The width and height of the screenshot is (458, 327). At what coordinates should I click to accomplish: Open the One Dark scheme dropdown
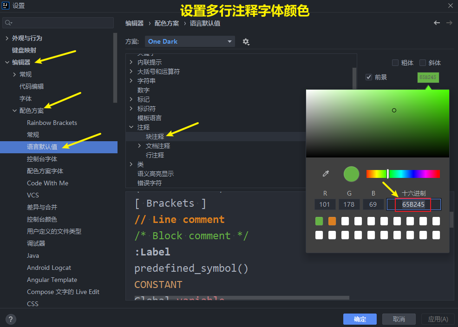pyautogui.click(x=190, y=41)
